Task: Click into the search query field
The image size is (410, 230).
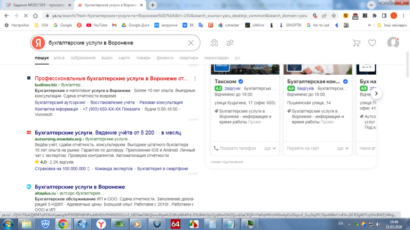Action: coord(116,43)
